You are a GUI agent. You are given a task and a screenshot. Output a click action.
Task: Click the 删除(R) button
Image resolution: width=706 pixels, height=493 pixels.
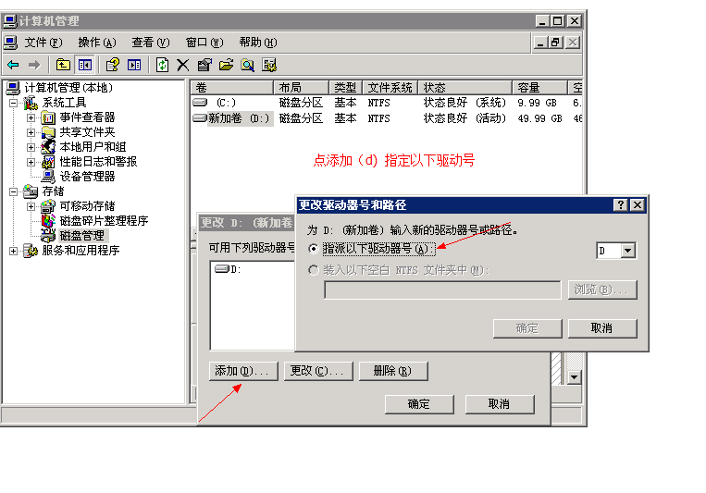point(393,371)
